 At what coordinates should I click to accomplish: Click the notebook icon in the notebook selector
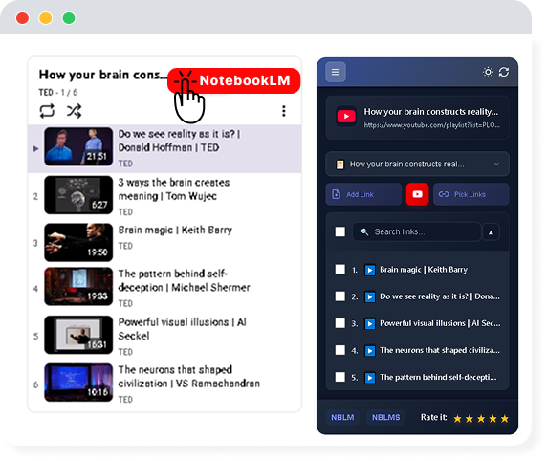339,164
